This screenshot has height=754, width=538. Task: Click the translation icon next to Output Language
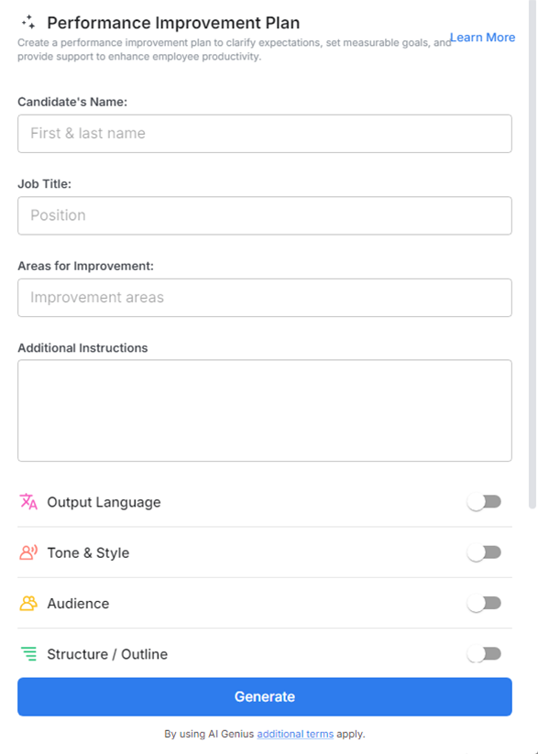(27, 501)
